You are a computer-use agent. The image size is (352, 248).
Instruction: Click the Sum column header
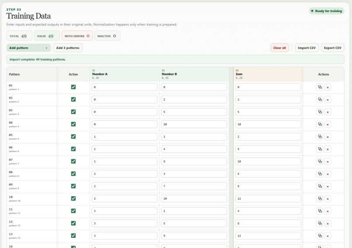point(268,74)
